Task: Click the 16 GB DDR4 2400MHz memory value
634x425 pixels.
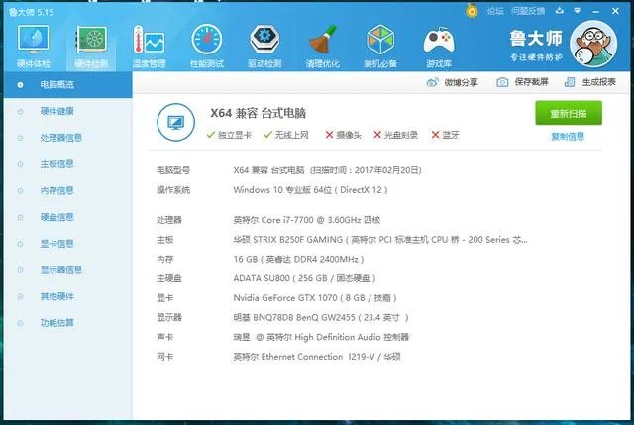Action: click(x=298, y=259)
